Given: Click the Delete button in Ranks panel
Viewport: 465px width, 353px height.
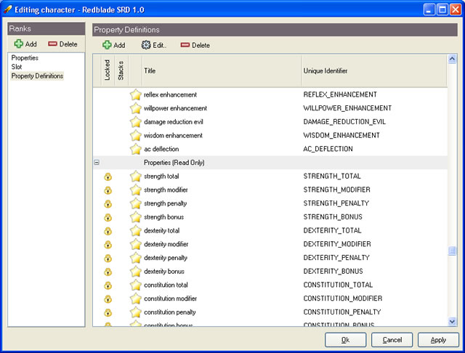Looking at the screenshot, I should pyautogui.click(x=62, y=44).
